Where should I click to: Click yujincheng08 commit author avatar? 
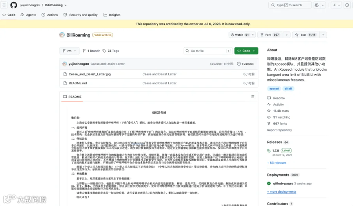pos(65,64)
